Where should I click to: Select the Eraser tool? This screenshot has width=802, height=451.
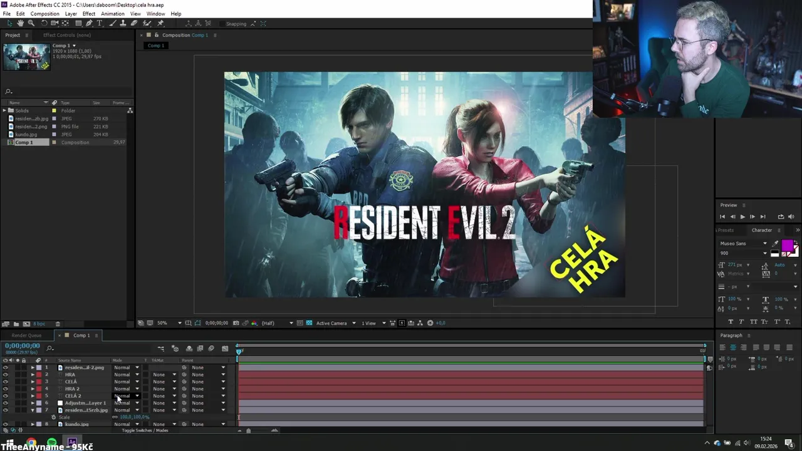pos(134,23)
